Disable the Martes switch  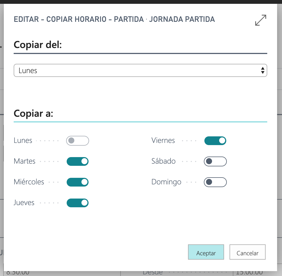point(78,161)
